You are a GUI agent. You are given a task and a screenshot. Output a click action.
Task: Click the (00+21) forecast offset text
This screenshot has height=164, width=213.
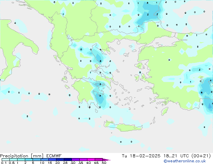tap(201, 156)
